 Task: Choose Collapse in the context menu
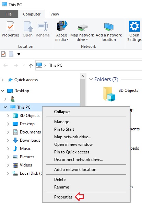coord(86,112)
